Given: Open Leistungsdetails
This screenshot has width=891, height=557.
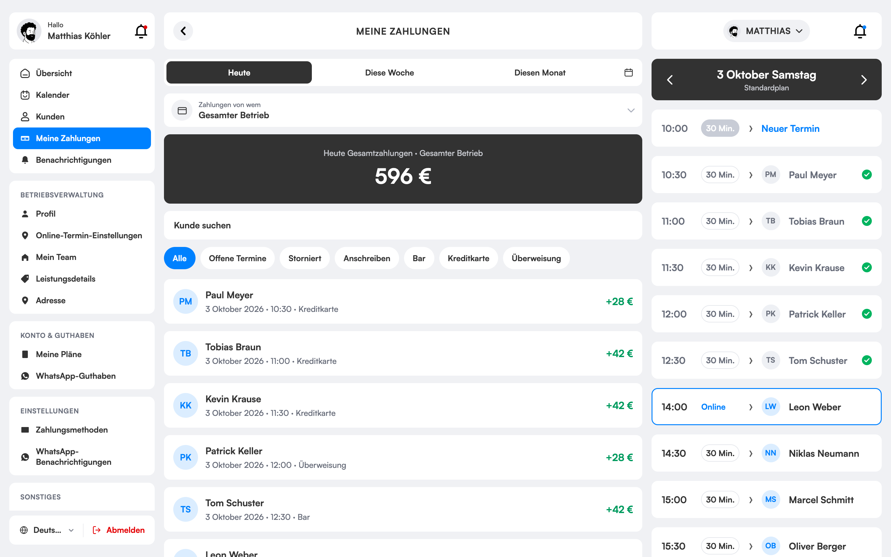Looking at the screenshot, I should point(82,279).
